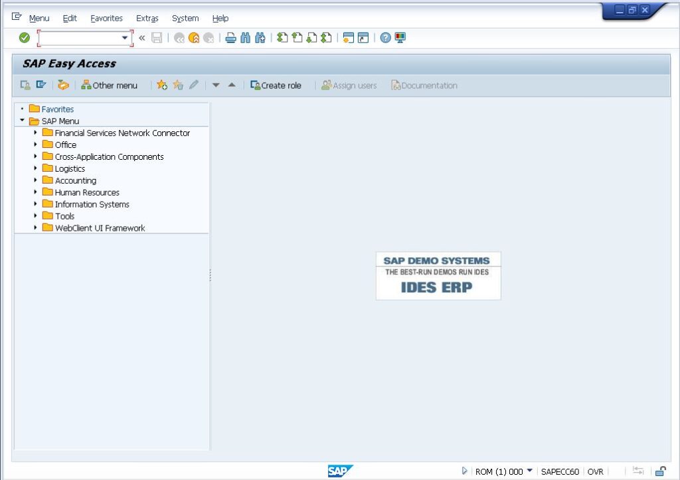
Task: Click the green Enter checkmark icon
Action: click(25, 38)
